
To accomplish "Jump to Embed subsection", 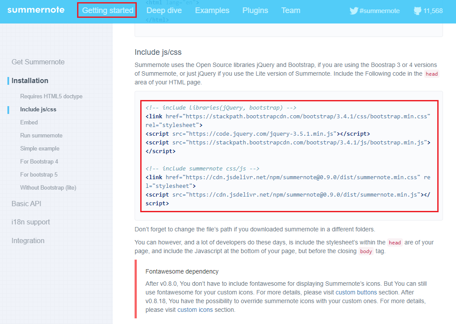I will 29,123.
